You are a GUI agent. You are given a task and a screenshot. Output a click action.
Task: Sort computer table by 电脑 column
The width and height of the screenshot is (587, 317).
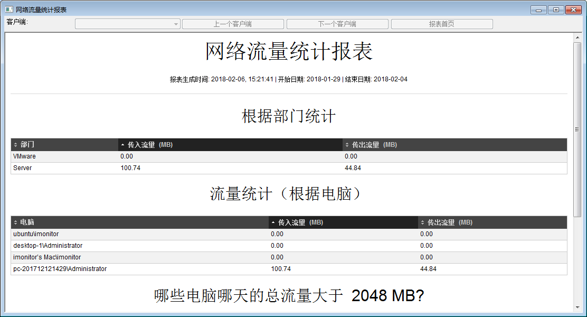[140, 222]
